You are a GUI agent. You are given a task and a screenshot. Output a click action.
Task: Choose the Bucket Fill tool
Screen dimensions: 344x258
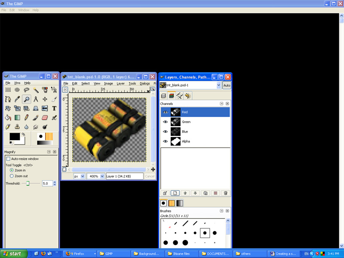pyautogui.click(x=8, y=117)
